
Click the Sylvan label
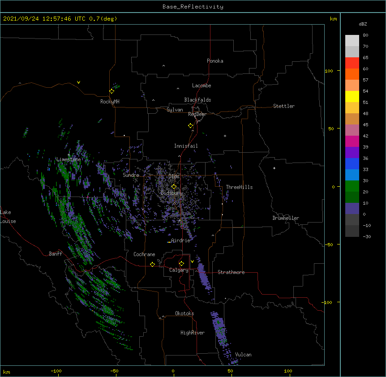(175, 110)
